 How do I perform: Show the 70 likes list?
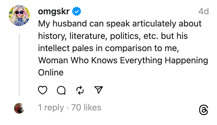point(86,108)
